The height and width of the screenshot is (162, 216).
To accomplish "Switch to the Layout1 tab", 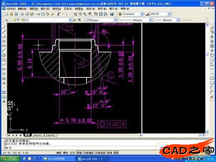I will [x=38, y=135].
